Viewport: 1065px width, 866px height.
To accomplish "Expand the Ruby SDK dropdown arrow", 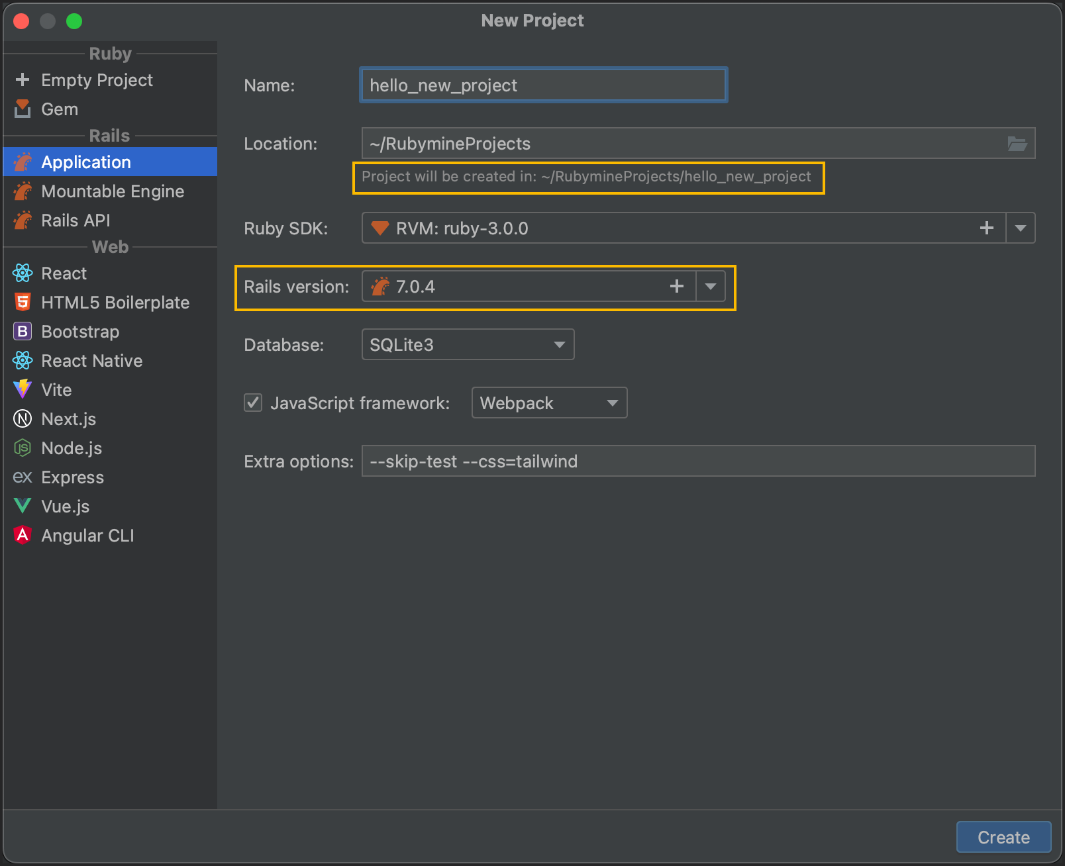I will point(1021,228).
